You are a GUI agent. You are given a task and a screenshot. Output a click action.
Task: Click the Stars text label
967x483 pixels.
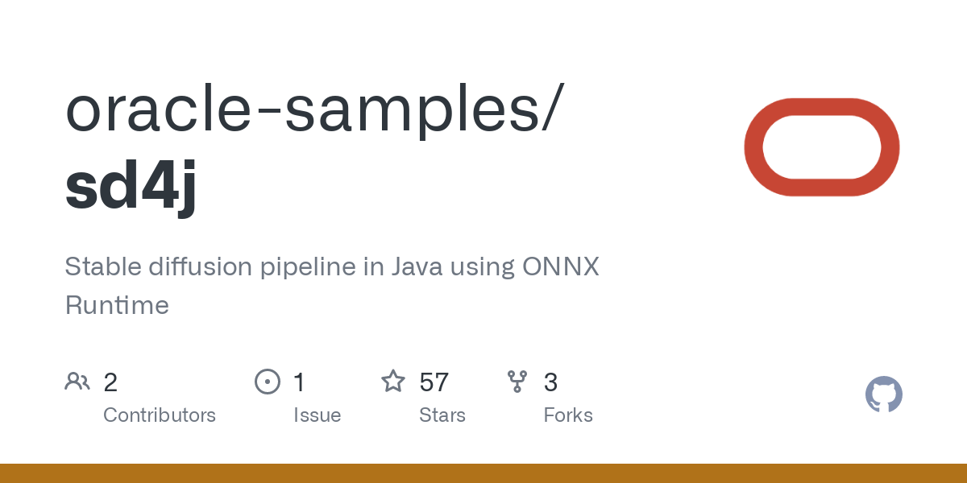[442, 415]
